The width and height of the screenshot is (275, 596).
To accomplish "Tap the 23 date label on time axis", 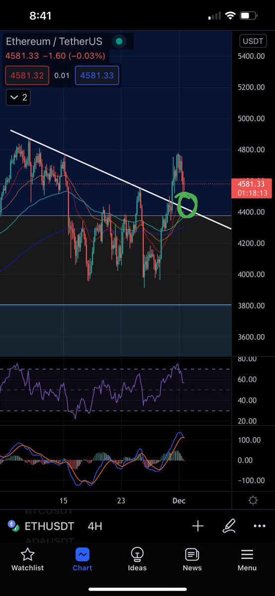I will point(121,501).
